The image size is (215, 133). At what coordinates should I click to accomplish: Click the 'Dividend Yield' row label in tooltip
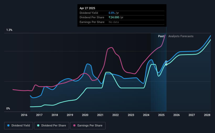point(89,13)
